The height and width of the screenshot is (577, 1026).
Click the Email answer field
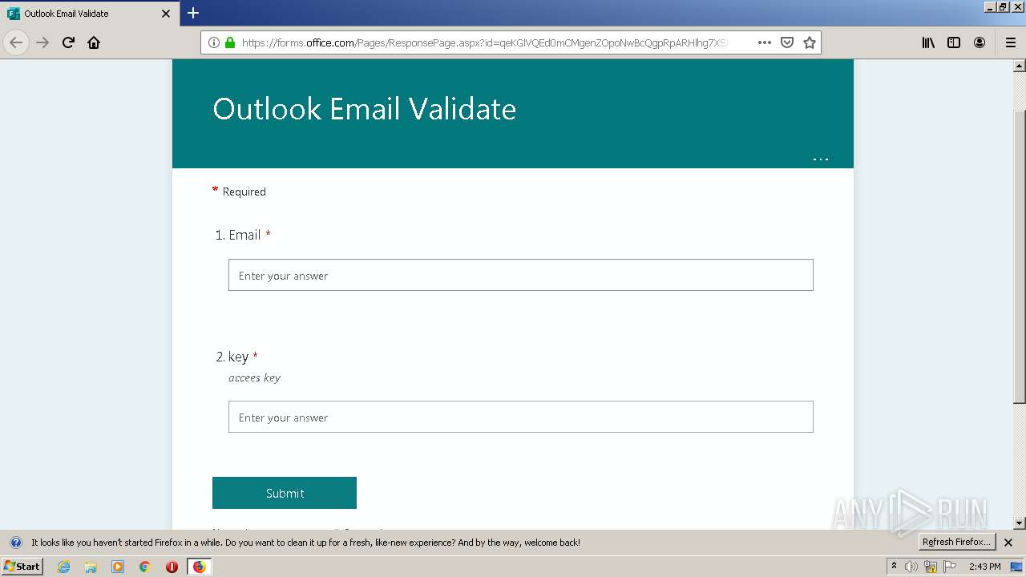521,275
